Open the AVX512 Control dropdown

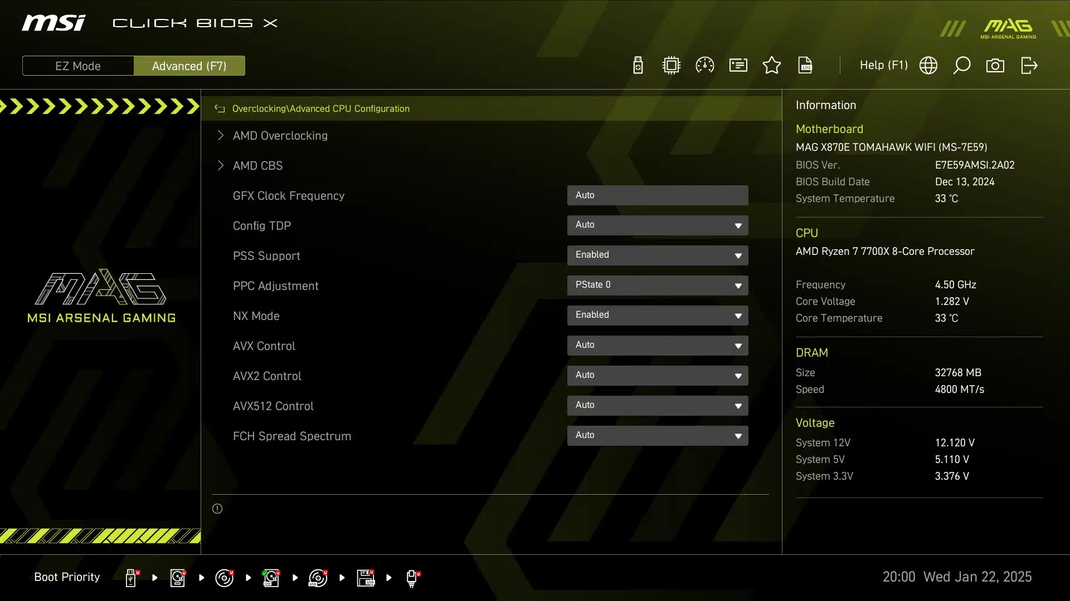point(658,406)
